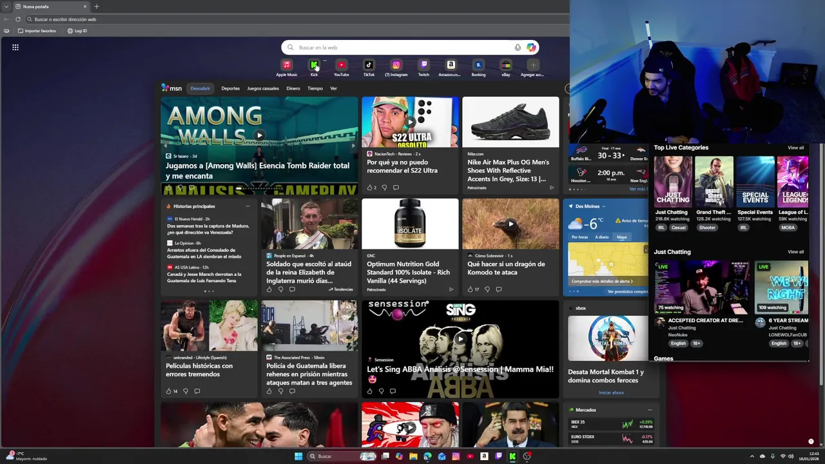Open Juegos casuales tab
The height and width of the screenshot is (464, 825).
(x=263, y=88)
